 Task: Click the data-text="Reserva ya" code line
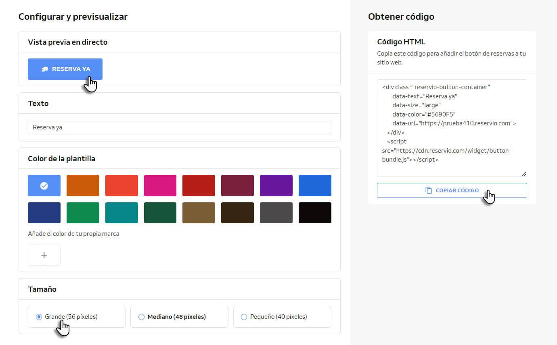[x=425, y=96]
